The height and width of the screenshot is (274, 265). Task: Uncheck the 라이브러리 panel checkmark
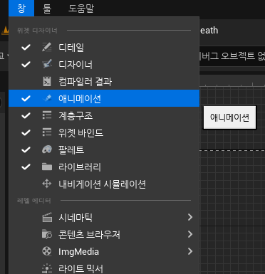point(26,167)
